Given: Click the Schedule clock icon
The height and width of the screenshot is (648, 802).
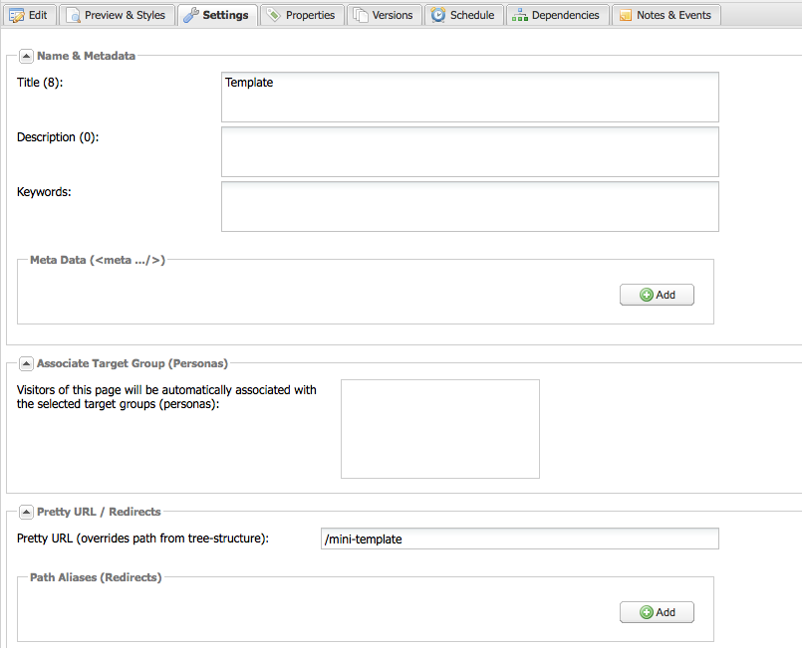Looking at the screenshot, I should (438, 15).
